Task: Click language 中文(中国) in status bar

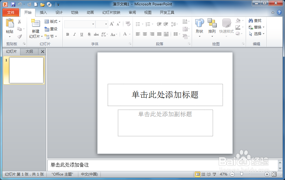Action: [x=89, y=174]
